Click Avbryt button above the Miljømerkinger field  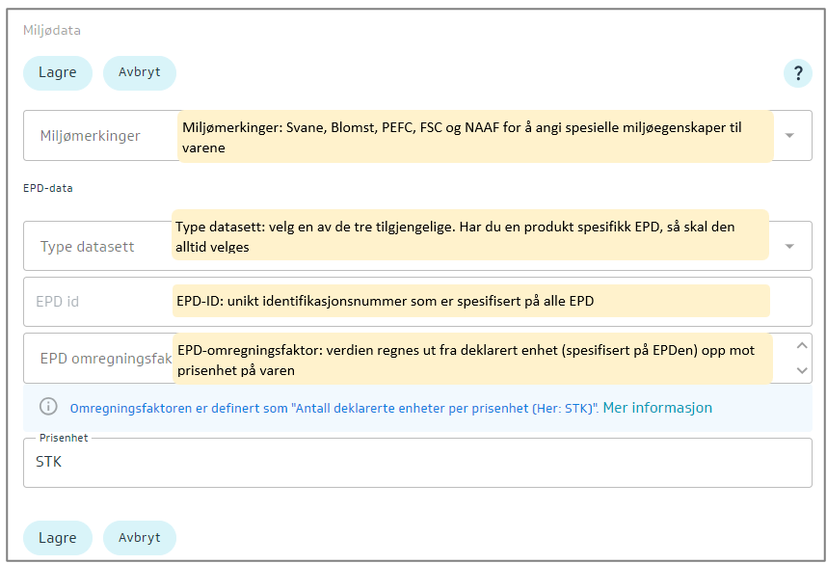[139, 73]
